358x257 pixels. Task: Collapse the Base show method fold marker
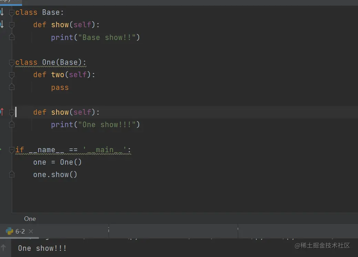[12, 25]
